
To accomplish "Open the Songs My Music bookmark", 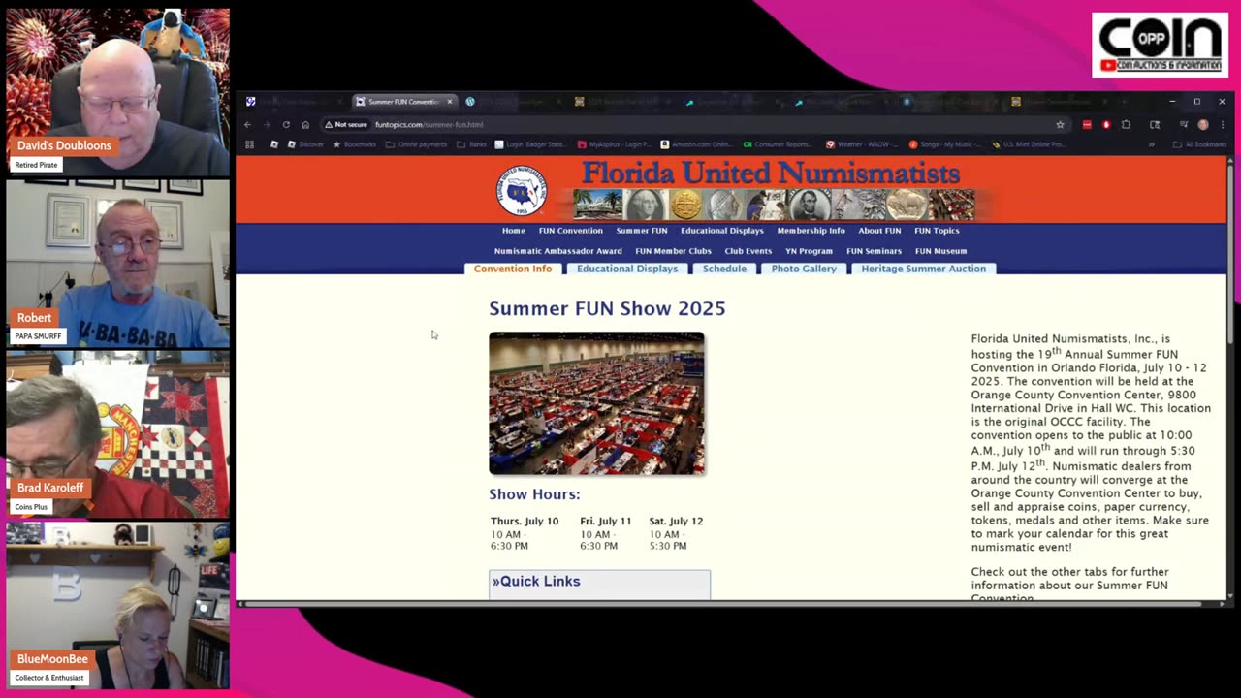I will 945,144.
